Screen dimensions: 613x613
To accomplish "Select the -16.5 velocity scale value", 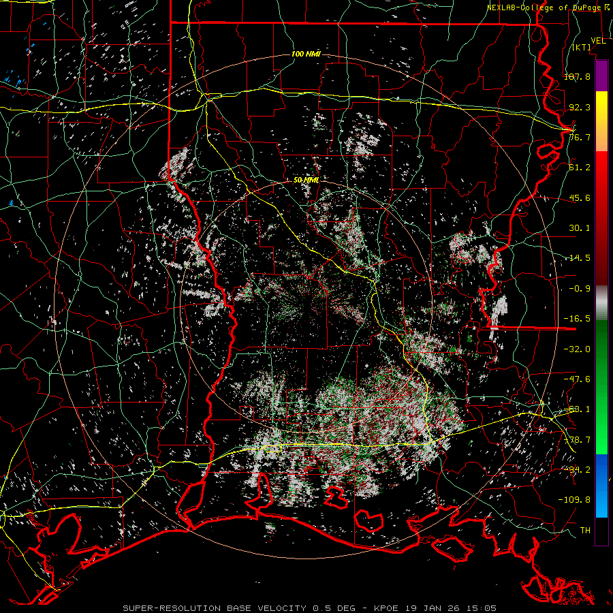I will [577, 319].
